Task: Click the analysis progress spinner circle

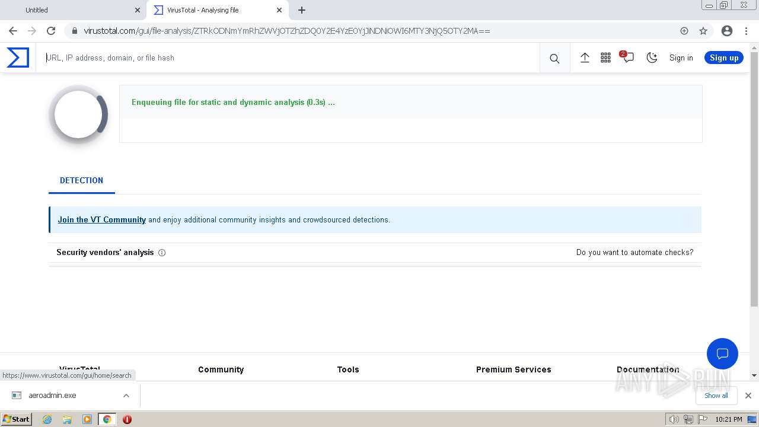Action: 79,115
